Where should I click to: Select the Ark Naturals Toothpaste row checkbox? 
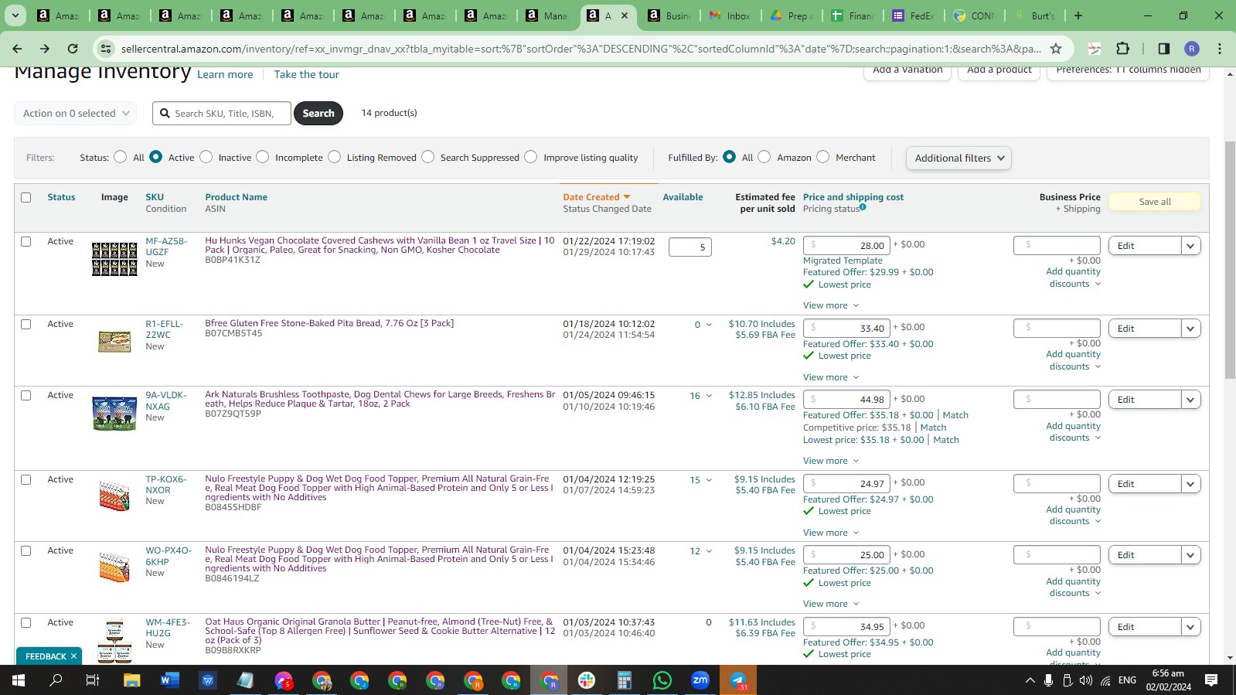26,396
